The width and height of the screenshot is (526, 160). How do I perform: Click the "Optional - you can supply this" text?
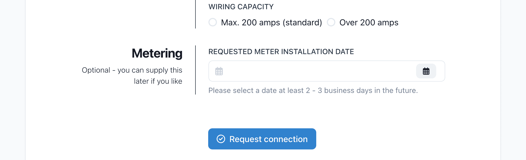[132, 70]
